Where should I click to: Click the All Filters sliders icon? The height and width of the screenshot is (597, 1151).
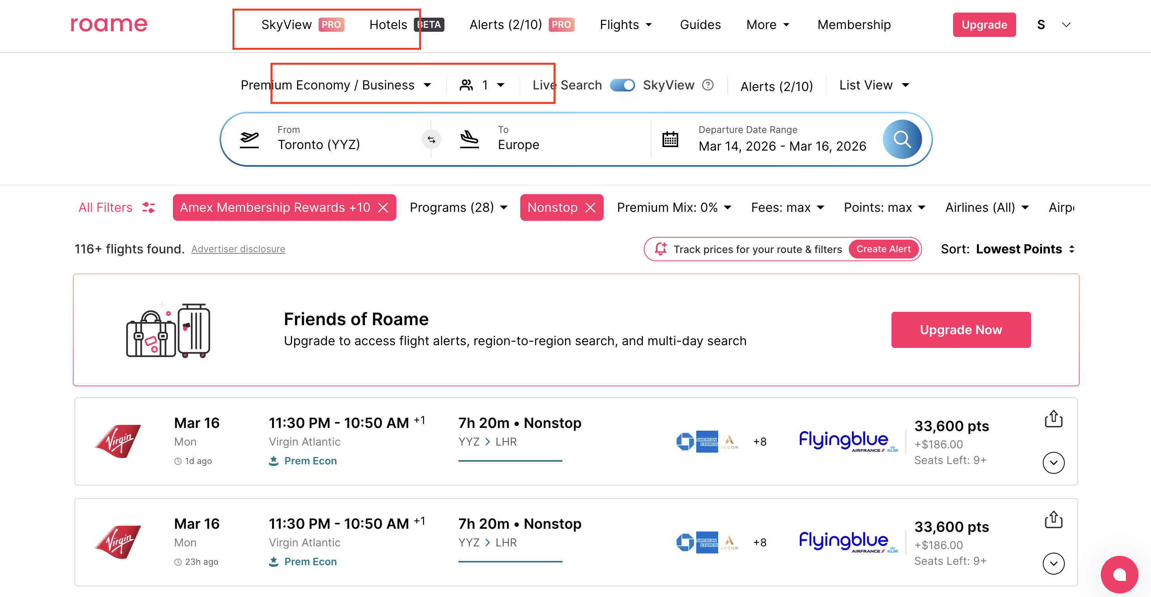(x=149, y=207)
